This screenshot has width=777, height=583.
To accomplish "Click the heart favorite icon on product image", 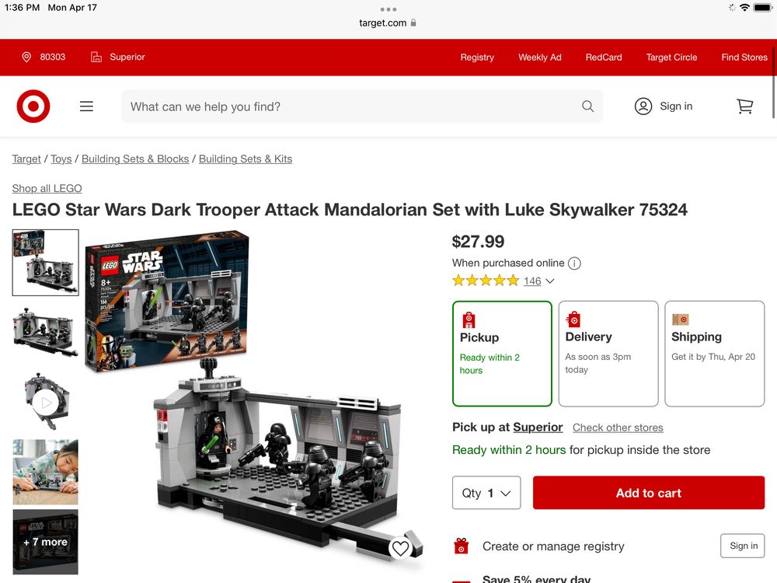I will tap(400, 548).
